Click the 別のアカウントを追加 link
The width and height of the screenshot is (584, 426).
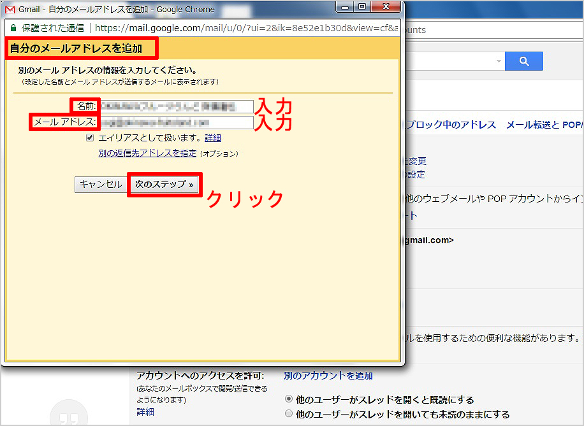point(328,376)
